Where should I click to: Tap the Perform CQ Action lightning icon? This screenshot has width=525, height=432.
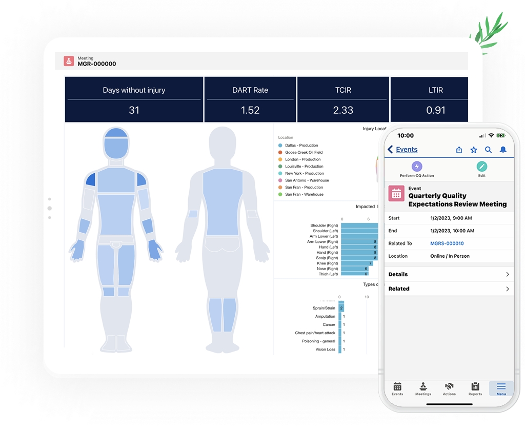(x=417, y=167)
